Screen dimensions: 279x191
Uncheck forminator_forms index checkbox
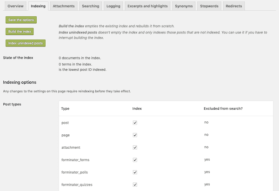[135, 160]
